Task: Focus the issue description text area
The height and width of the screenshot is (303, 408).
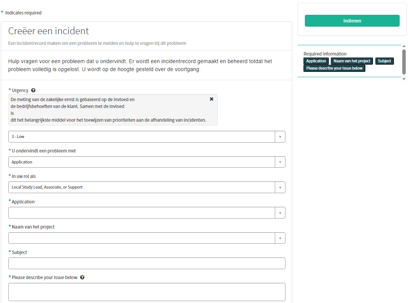Action: pyautogui.click(x=147, y=292)
